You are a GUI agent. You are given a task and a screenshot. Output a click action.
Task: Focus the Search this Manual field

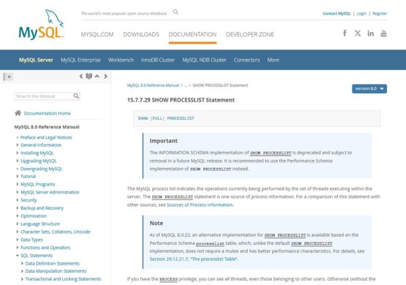(x=47, y=96)
